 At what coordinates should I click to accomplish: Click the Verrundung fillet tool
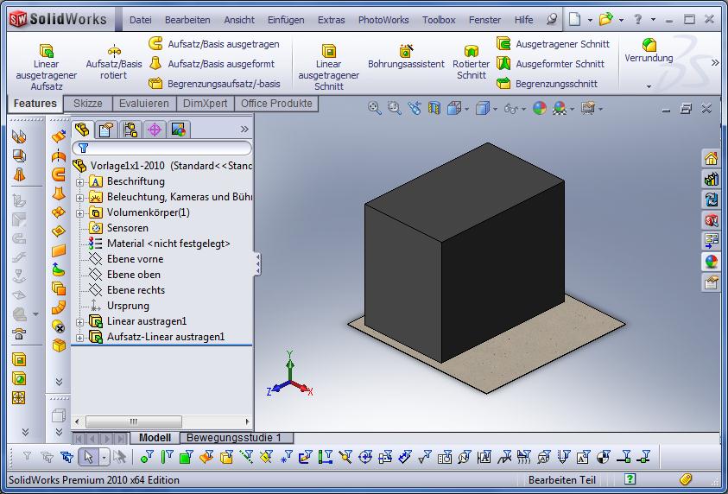649,50
